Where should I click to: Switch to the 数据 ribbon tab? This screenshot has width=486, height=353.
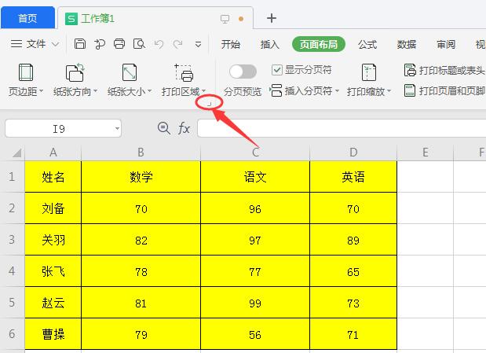coord(407,44)
